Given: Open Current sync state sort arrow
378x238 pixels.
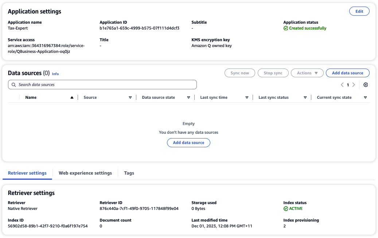Looking at the screenshot, I should [365, 98].
